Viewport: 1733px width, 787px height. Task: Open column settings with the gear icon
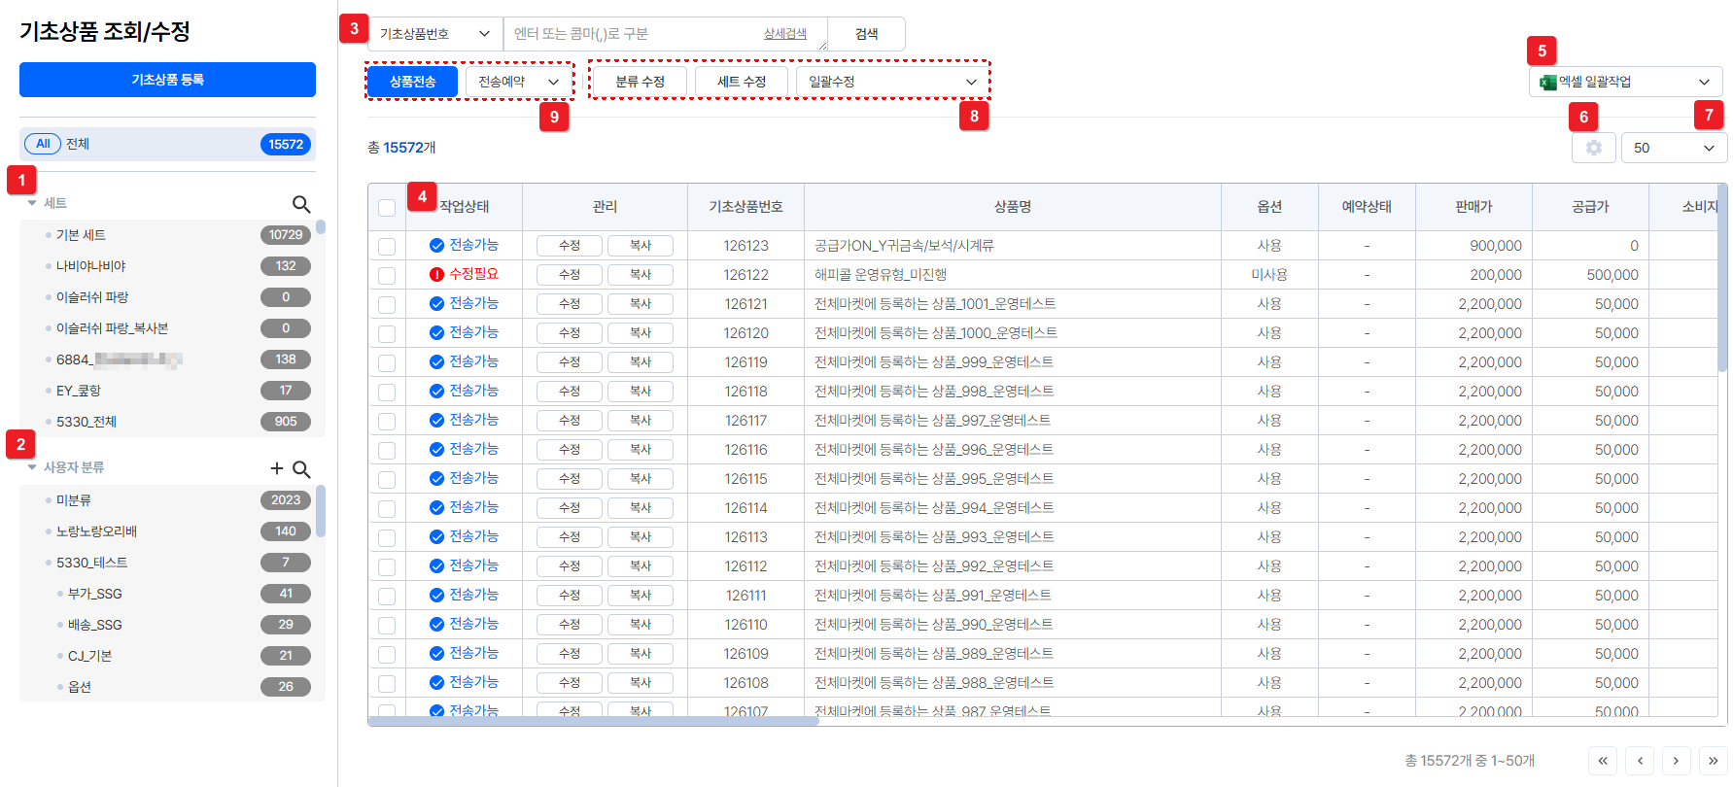pyautogui.click(x=1593, y=148)
